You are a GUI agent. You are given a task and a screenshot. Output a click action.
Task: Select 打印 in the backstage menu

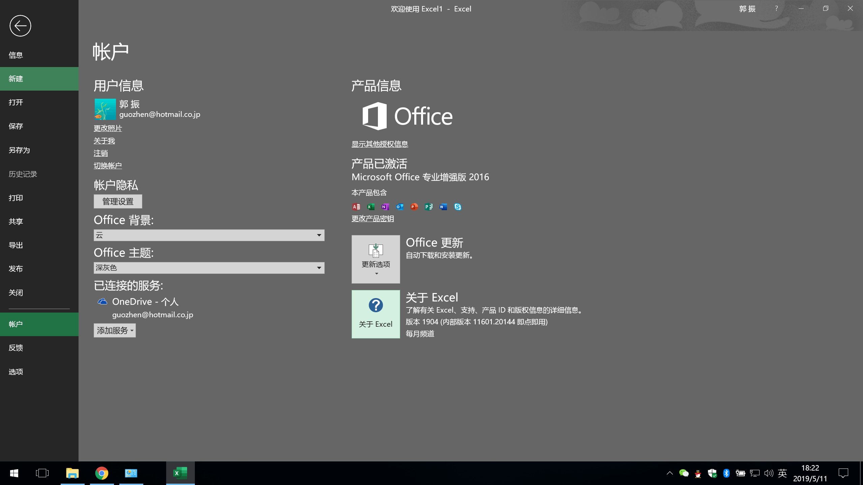tap(39, 198)
